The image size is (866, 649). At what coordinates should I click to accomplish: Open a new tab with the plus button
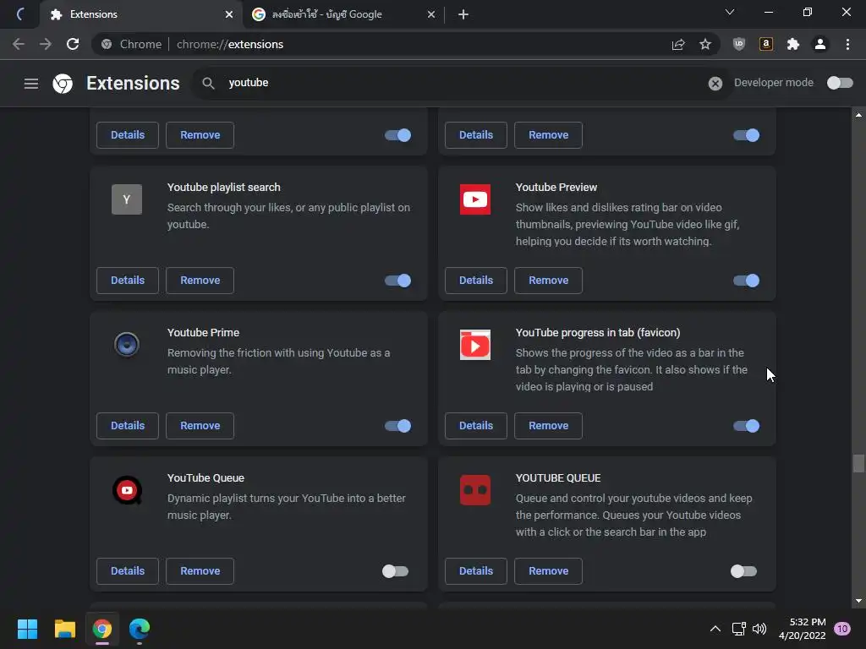point(463,14)
